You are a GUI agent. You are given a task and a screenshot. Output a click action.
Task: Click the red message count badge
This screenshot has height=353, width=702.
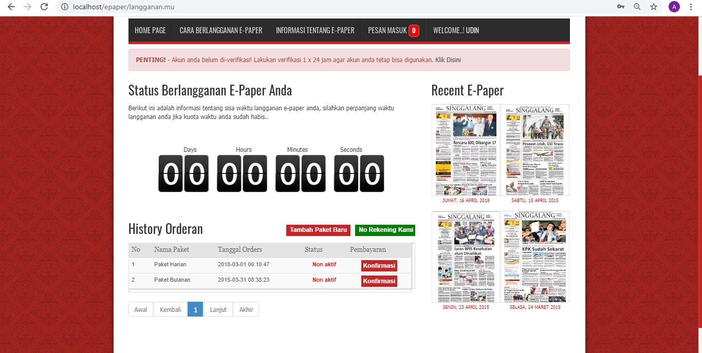pos(414,31)
